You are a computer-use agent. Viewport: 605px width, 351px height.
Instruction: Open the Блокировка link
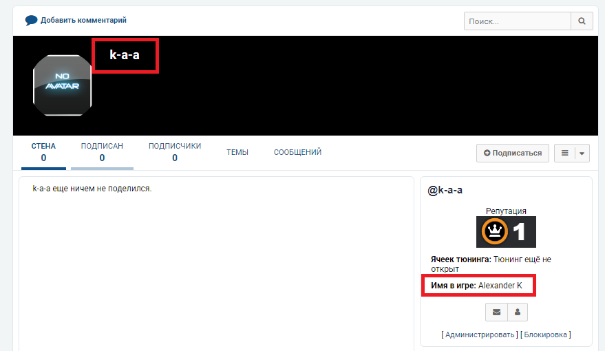(x=546, y=334)
